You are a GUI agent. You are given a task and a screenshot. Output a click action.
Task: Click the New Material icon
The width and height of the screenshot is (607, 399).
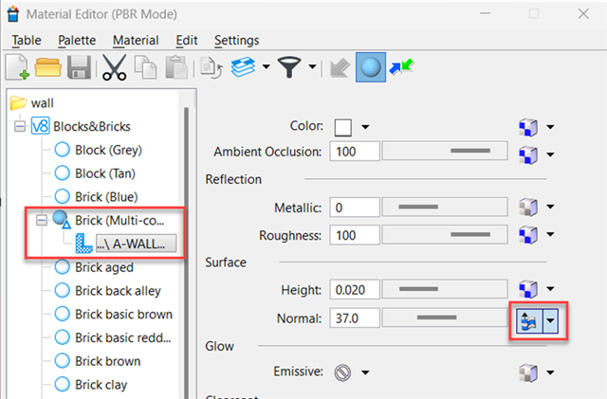pos(17,67)
